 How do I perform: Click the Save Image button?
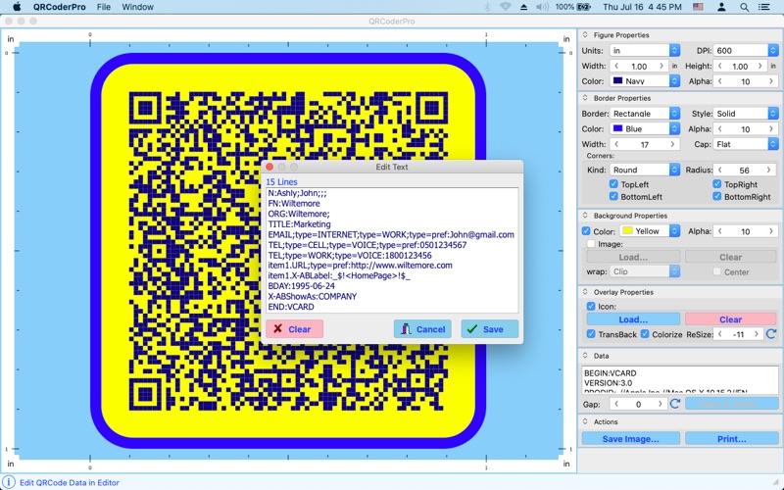(630, 439)
